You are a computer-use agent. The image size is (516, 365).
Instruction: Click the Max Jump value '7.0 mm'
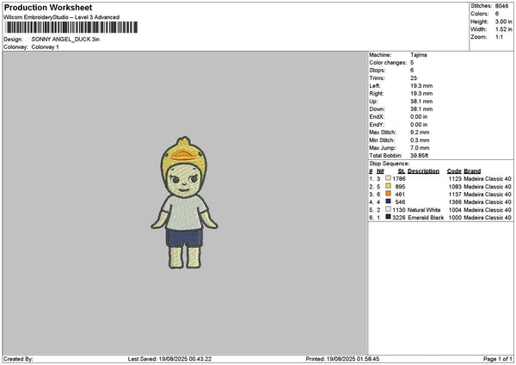420,148
